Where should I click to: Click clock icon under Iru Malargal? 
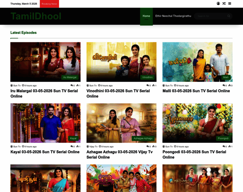[x=23, y=85]
